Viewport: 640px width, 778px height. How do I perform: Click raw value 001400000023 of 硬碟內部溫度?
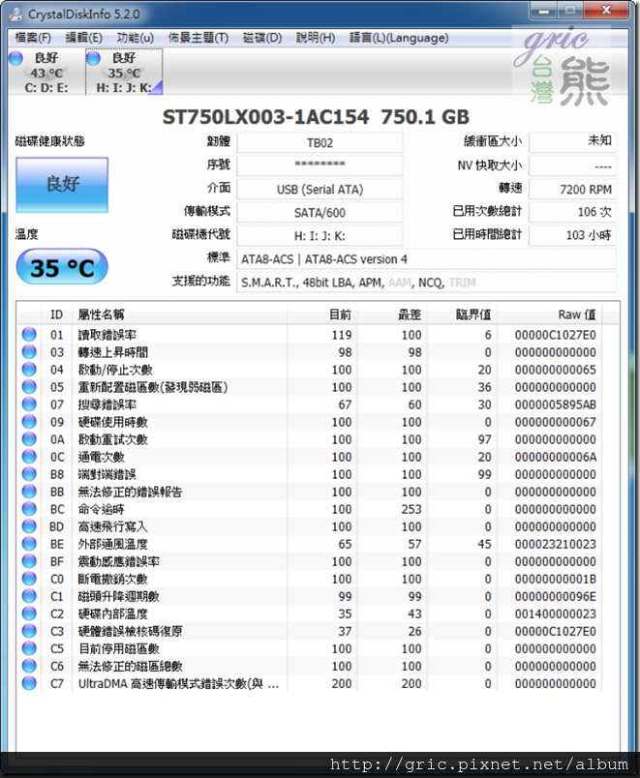point(555,613)
